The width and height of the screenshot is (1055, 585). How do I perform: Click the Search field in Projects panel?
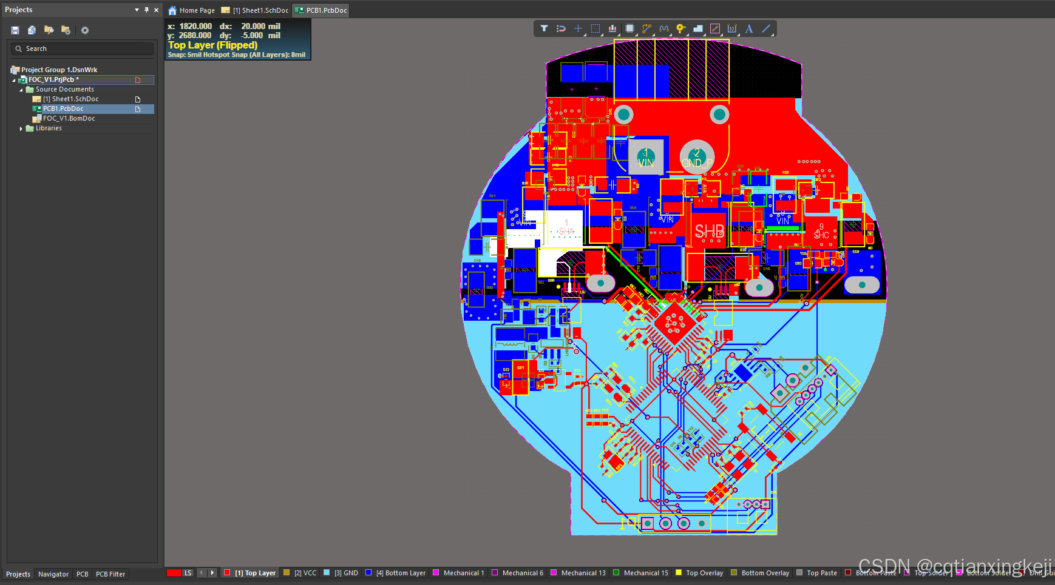[x=83, y=48]
